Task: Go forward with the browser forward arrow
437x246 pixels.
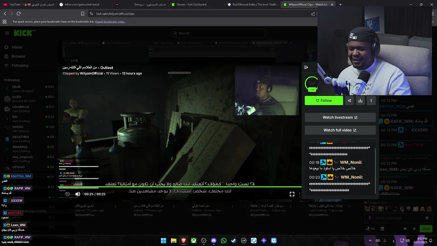Action: click(x=12, y=14)
